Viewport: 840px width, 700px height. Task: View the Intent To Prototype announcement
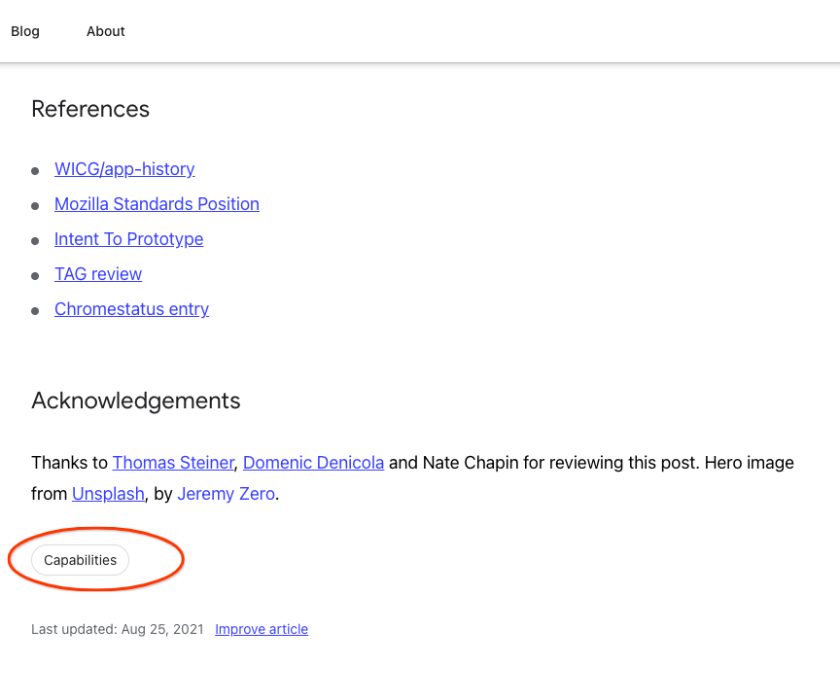128,239
